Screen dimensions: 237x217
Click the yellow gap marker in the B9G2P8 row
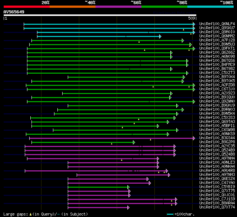tap(112, 144)
